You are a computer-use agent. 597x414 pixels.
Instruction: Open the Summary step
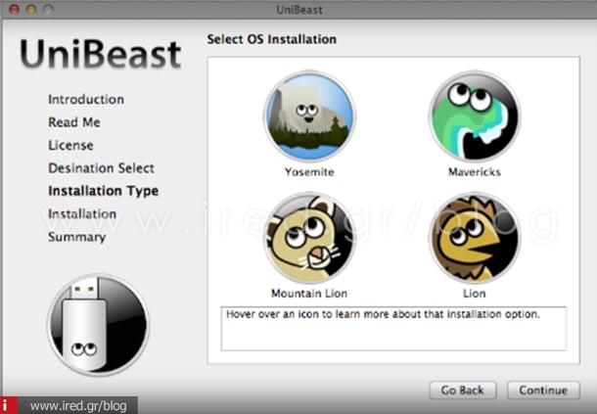(x=77, y=237)
